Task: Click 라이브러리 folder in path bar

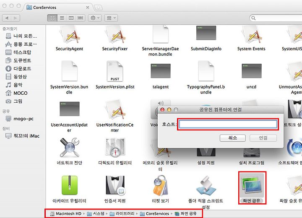Action: pyautogui.click(x=122, y=213)
